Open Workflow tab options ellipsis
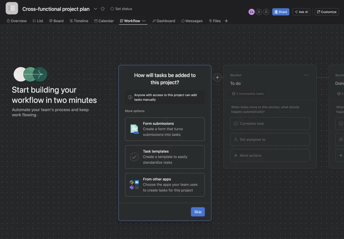This screenshot has width=344, height=239. tap(144, 21)
